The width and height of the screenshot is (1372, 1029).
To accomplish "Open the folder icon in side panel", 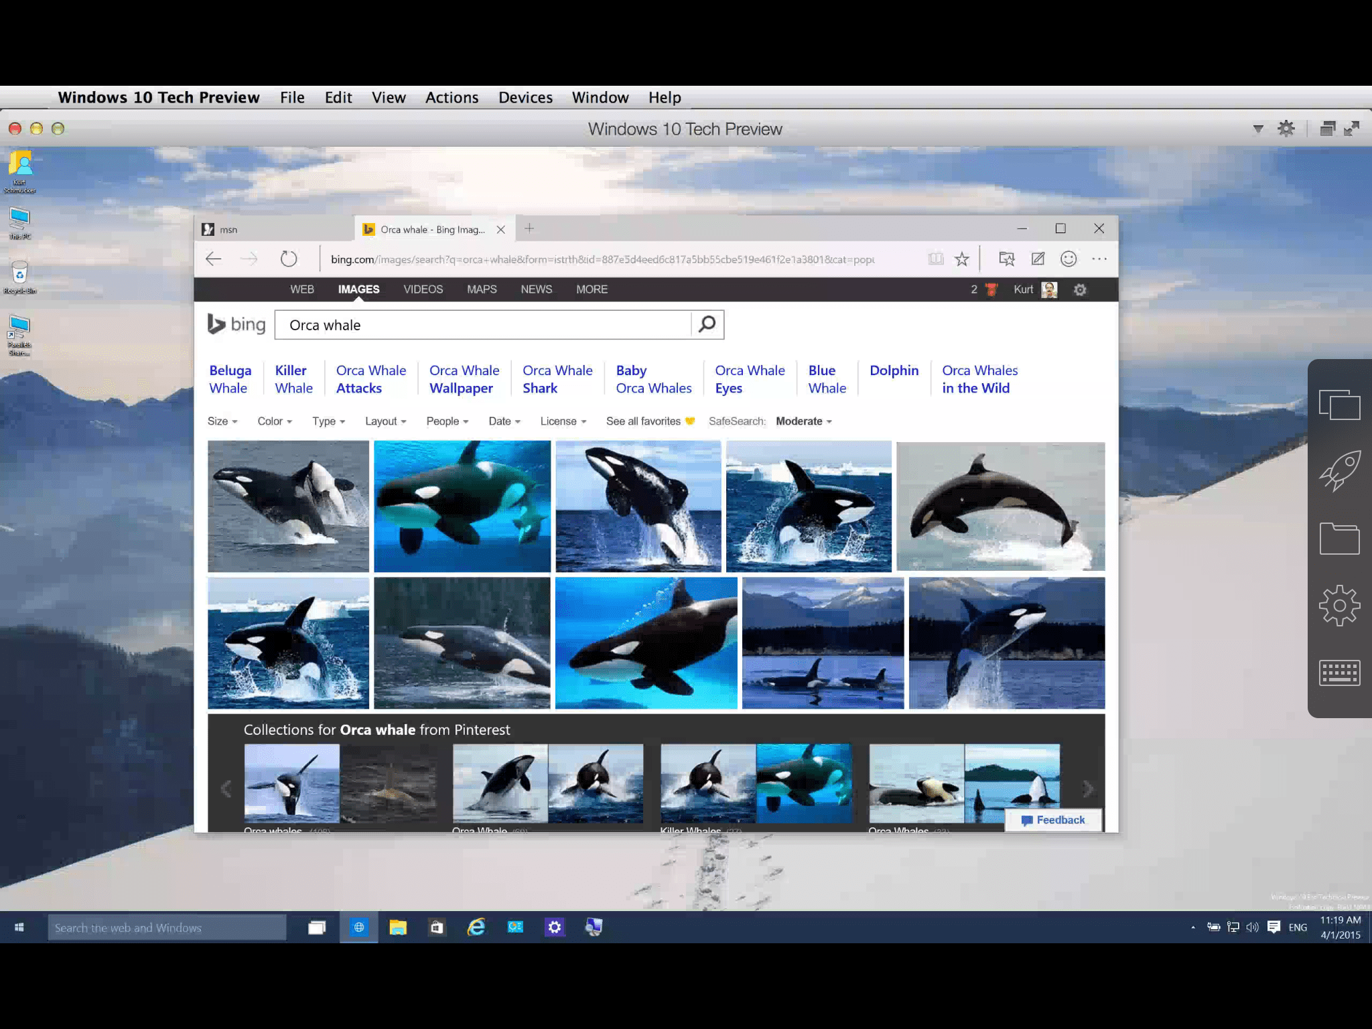I will coord(1339,538).
